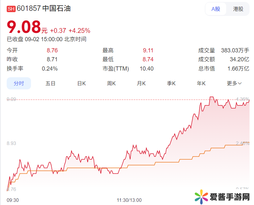
Task: Select the 月K chart tab
Action: point(141,83)
